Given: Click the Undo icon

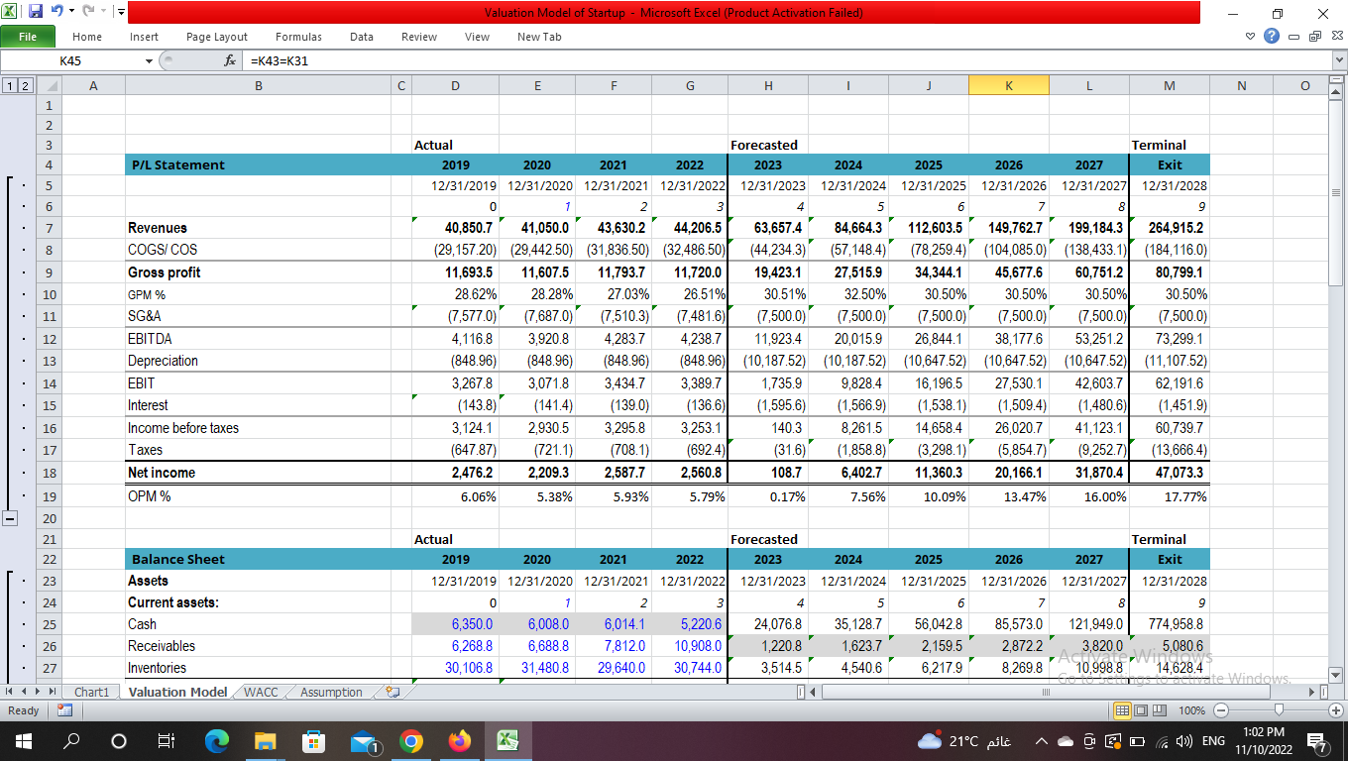Looking at the screenshot, I should [x=56, y=12].
